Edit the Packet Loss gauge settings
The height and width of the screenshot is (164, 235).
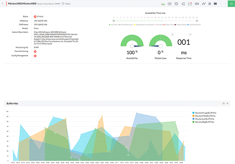click(x=172, y=35)
